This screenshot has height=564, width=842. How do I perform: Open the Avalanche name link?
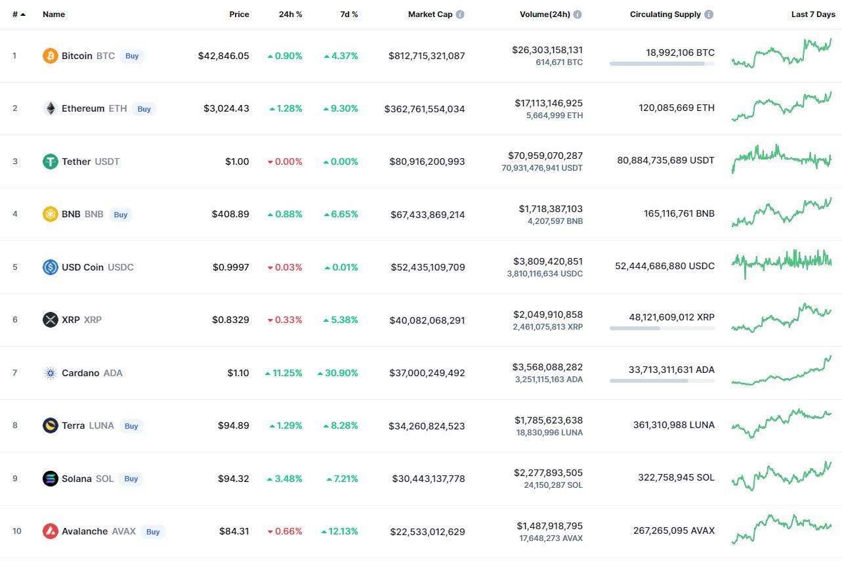85,531
